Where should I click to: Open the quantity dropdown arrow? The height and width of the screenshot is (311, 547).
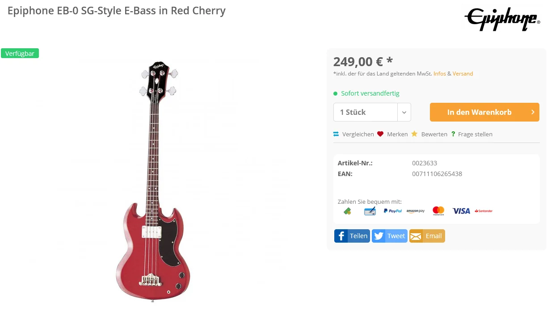(x=404, y=112)
